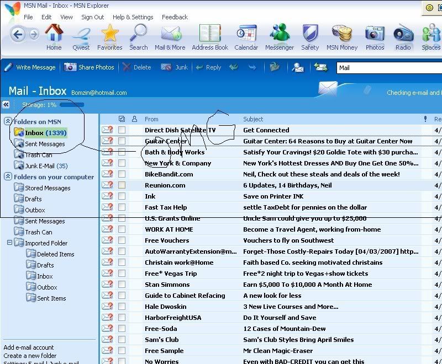Screen dimensions: 442x364
Task: Sort by the priority exclamation column
Action: (425, 119)
